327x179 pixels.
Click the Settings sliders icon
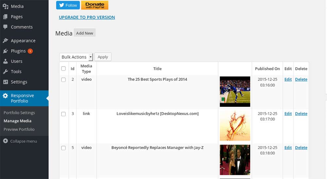[x=6, y=82]
